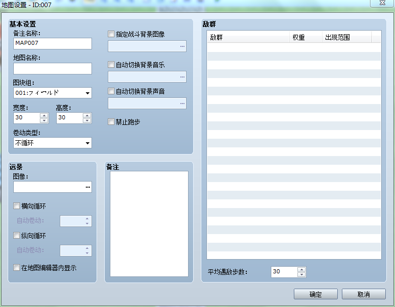Click the 高度 height number field
395x307 pixels.
[70, 118]
